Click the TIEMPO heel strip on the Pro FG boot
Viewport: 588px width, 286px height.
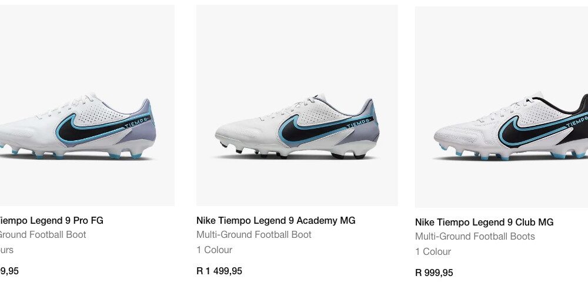tap(138, 122)
